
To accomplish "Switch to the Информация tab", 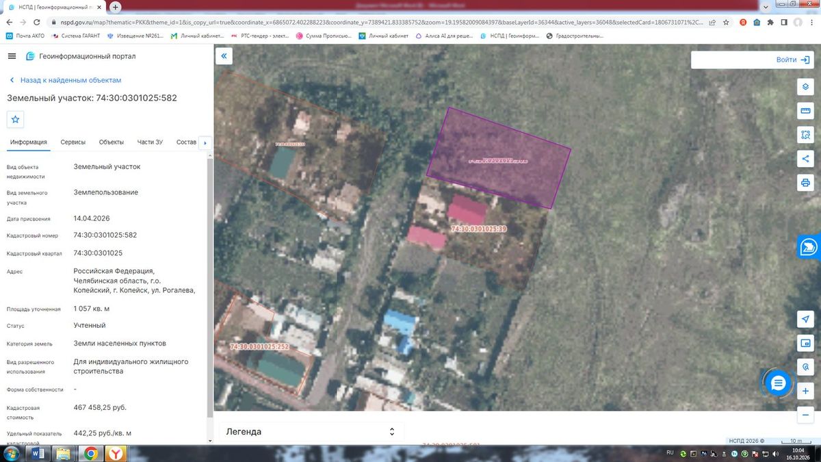I will [x=28, y=142].
